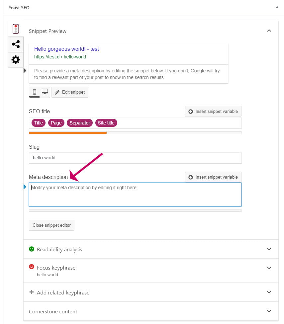Select the Title variable tag
This screenshot has width=284, height=324.
point(39,123)
